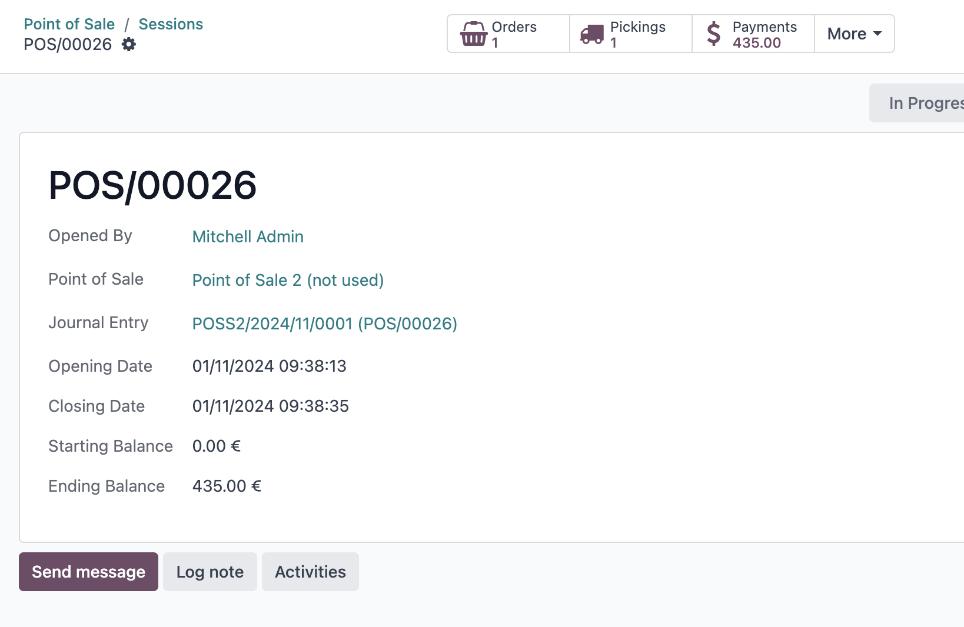Go to Point of Sale breadcrumb
The height and width of the screenshot is (627, 964).
(69, 24)
